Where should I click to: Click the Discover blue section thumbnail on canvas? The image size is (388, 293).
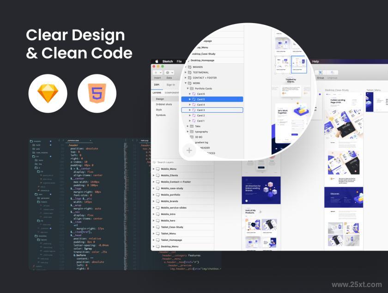coord(344,197)
